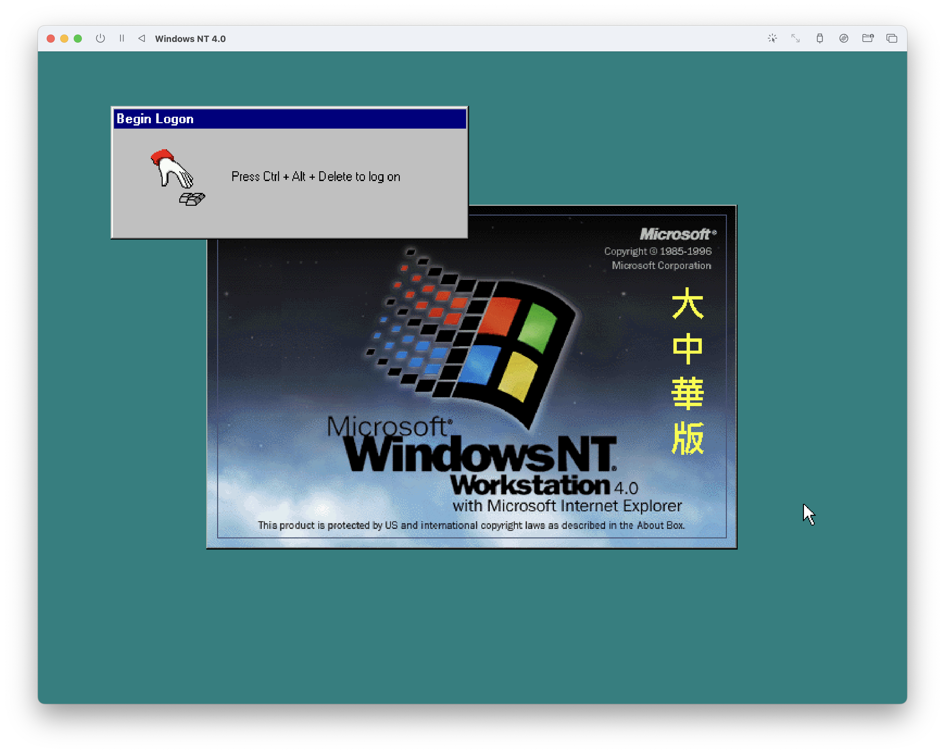Open the shared directory options

(868, 39)
